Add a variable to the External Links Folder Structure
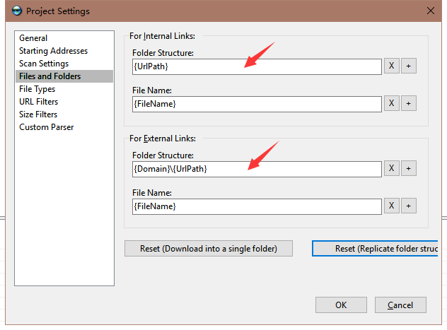This screenshot has width=447, height=330. click(x=409, y=169)
